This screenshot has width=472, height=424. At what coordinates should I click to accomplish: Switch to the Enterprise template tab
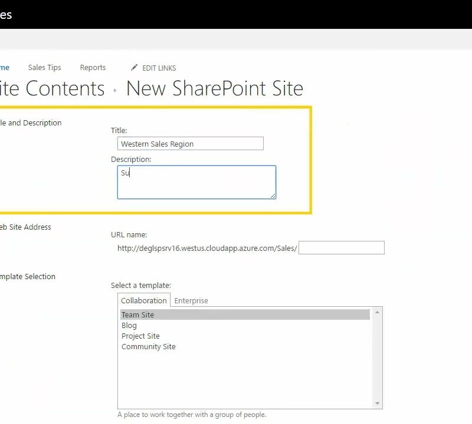click(x=191, y=300)
